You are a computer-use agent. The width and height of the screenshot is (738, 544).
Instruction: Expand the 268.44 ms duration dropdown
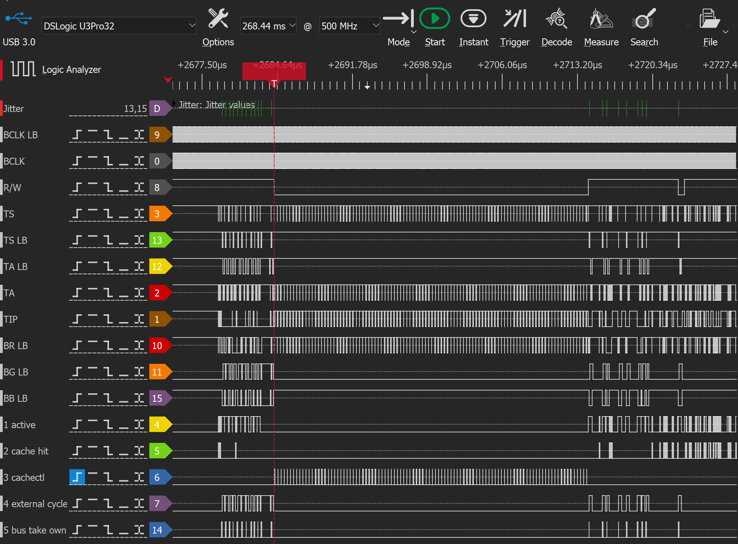point(268,26)
